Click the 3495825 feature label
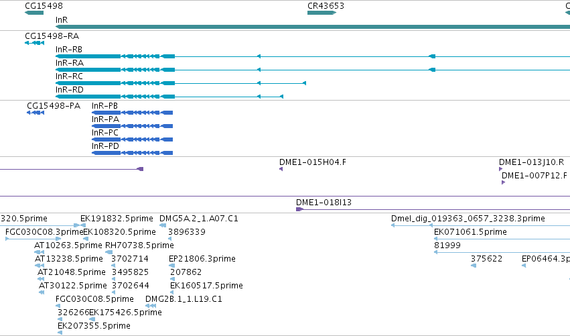This screenshot has height=336, width=570. tap(130, 272)
